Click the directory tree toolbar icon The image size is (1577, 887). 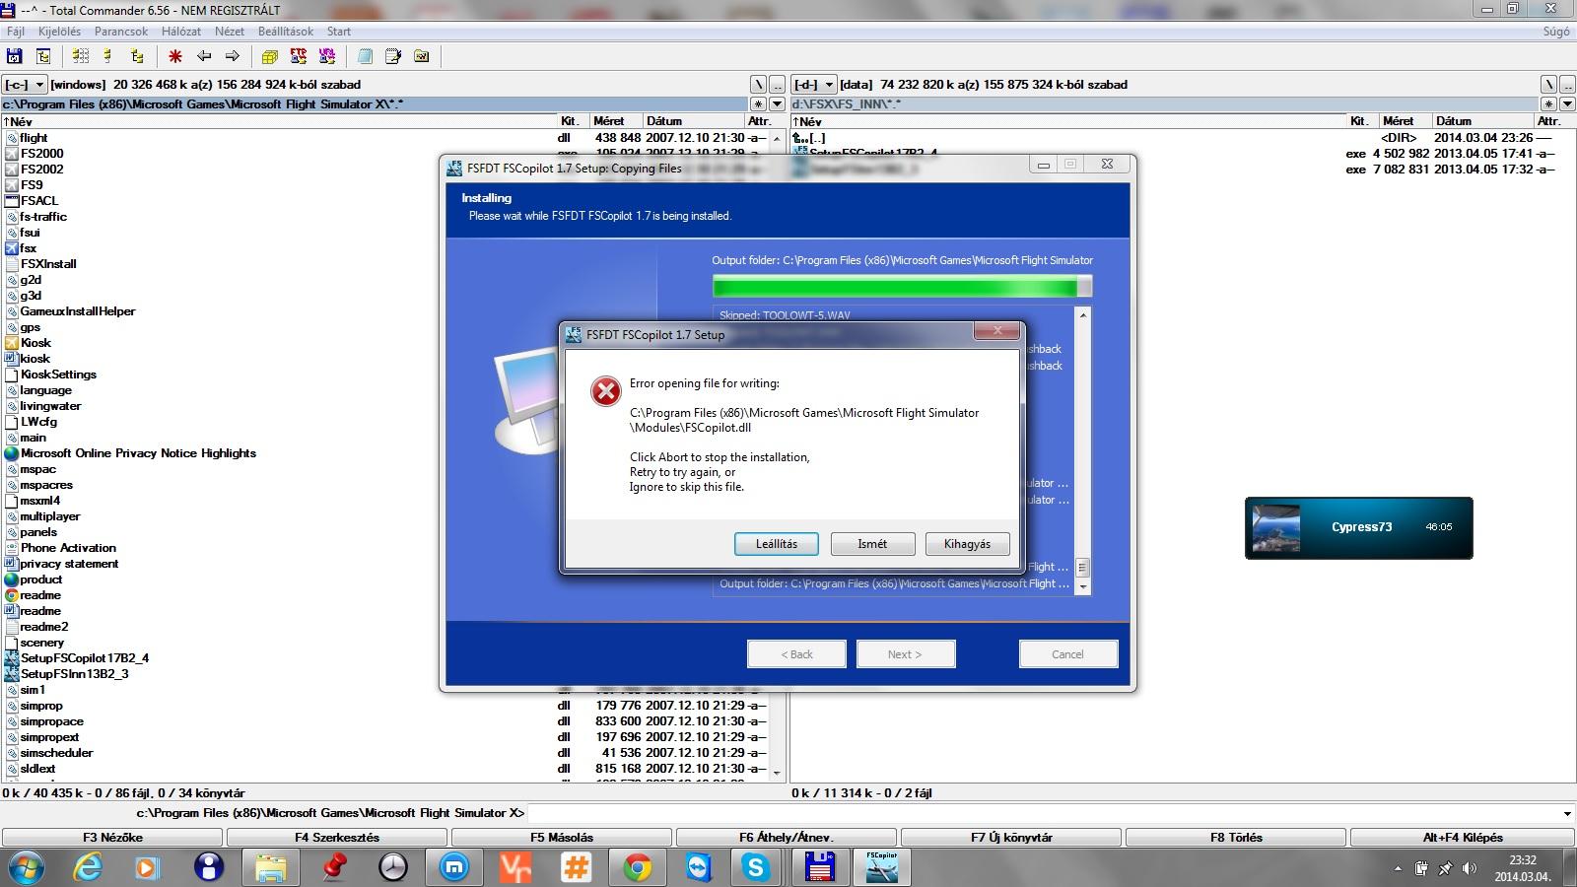(43, 56)
